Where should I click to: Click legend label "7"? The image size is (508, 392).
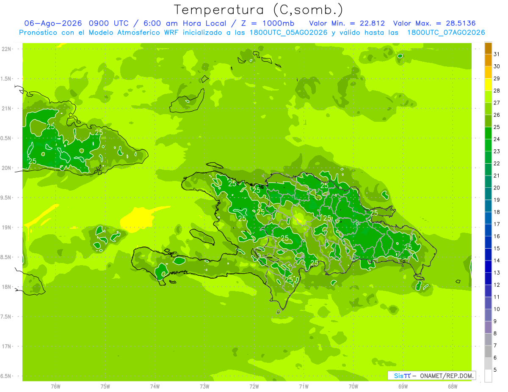495,345
